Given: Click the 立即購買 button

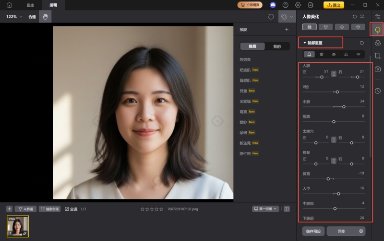Looking at the screenshot, I should [x=250, y=5].
